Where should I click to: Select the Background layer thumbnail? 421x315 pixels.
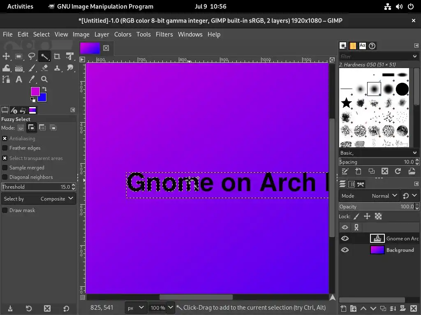coord(377,250)
